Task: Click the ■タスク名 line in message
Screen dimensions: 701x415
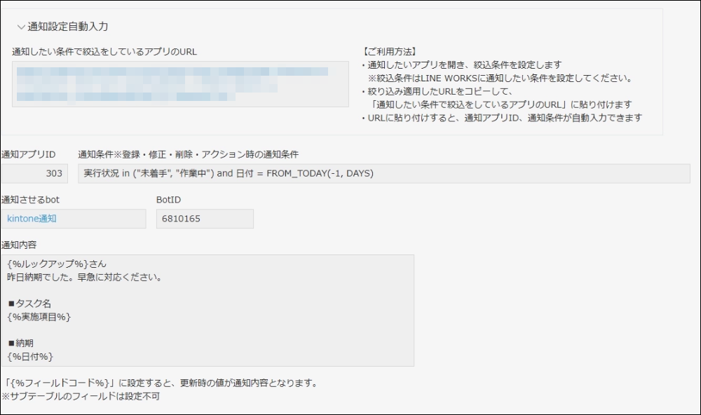Action: pos(29,304)
